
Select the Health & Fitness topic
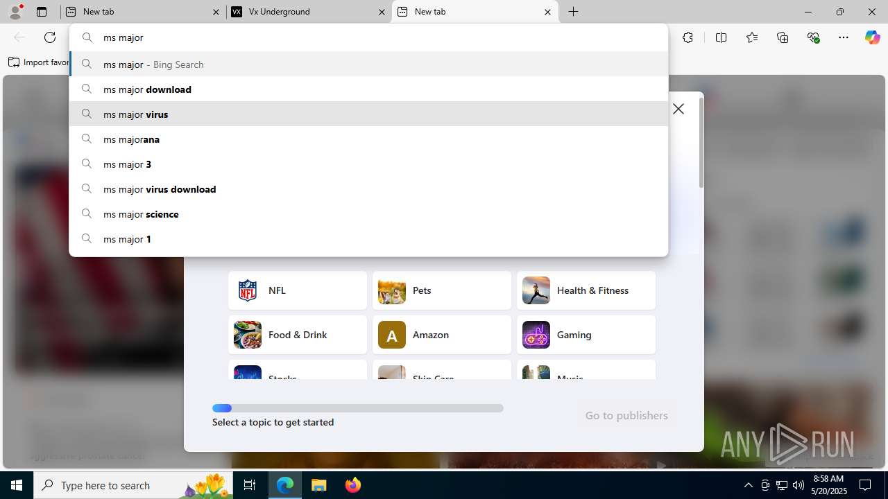(x=586, y=290)
